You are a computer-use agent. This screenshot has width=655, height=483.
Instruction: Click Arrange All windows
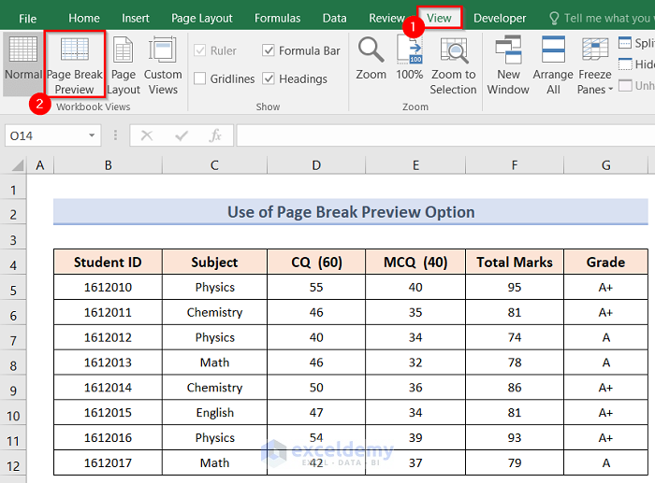click(553, 65)
